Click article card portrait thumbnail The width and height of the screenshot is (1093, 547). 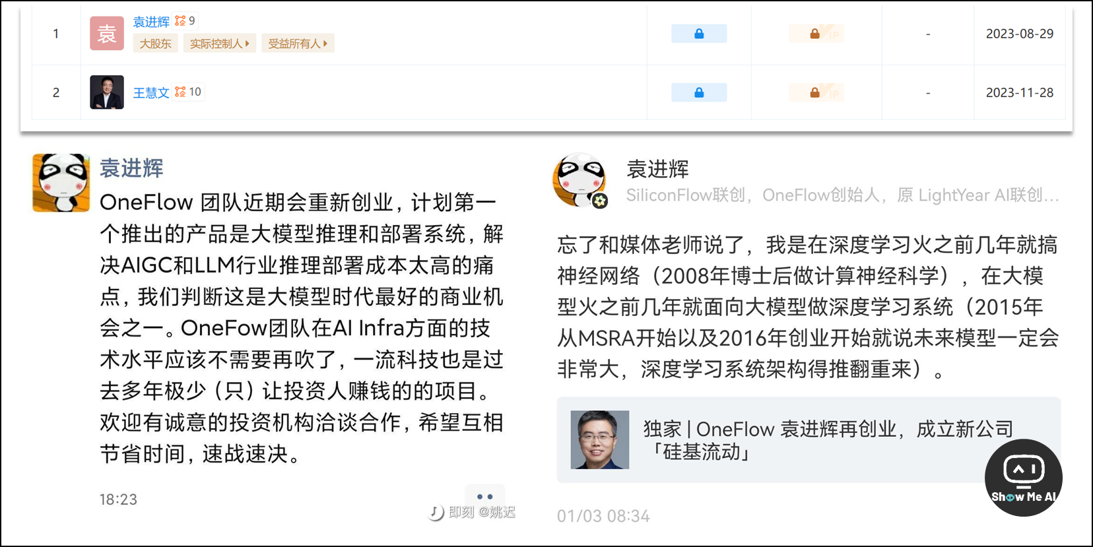(600, 440)
